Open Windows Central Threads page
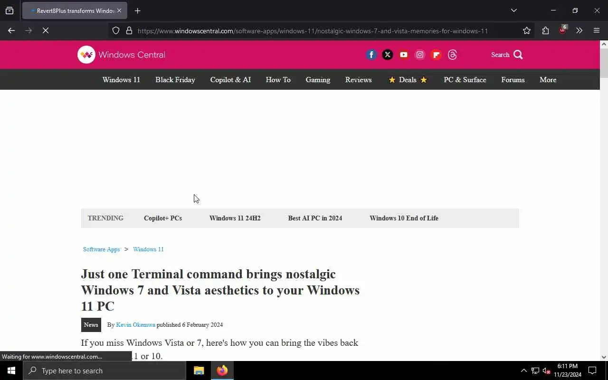 point(452,55)
